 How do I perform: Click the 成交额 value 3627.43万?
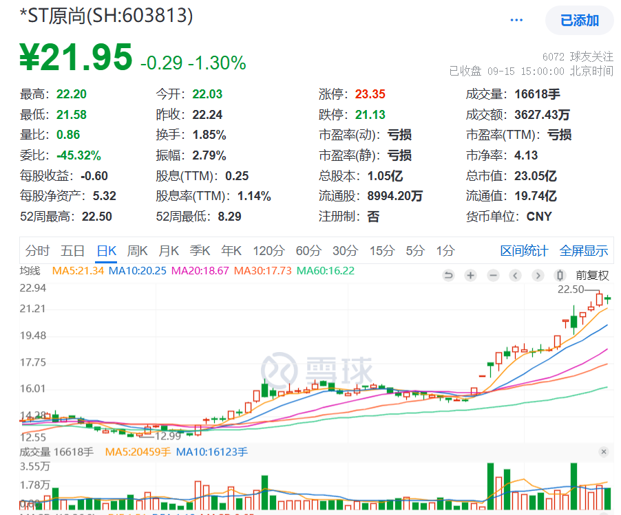(x=543, y=115)
